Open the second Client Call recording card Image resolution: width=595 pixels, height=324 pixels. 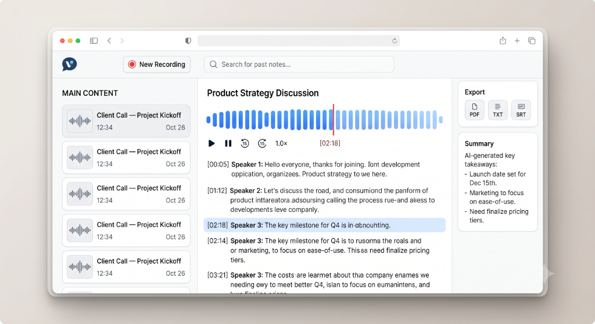point(126,157)
